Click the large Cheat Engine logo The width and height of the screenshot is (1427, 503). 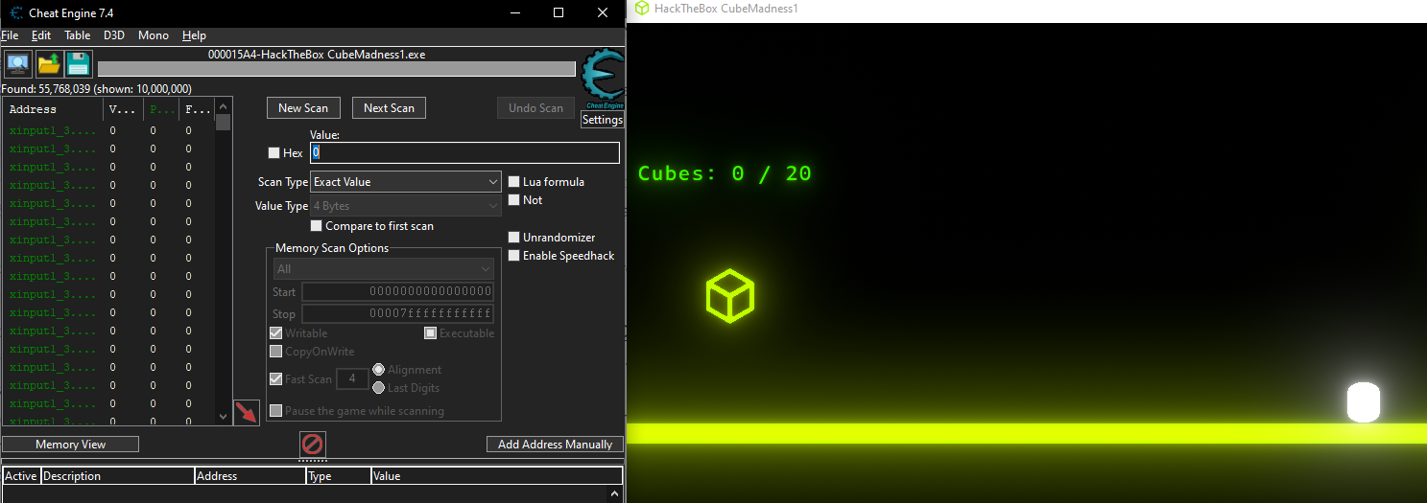(603, 80)
